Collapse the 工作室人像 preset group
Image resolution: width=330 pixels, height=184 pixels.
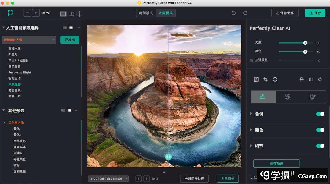click(x=5, y=122)
